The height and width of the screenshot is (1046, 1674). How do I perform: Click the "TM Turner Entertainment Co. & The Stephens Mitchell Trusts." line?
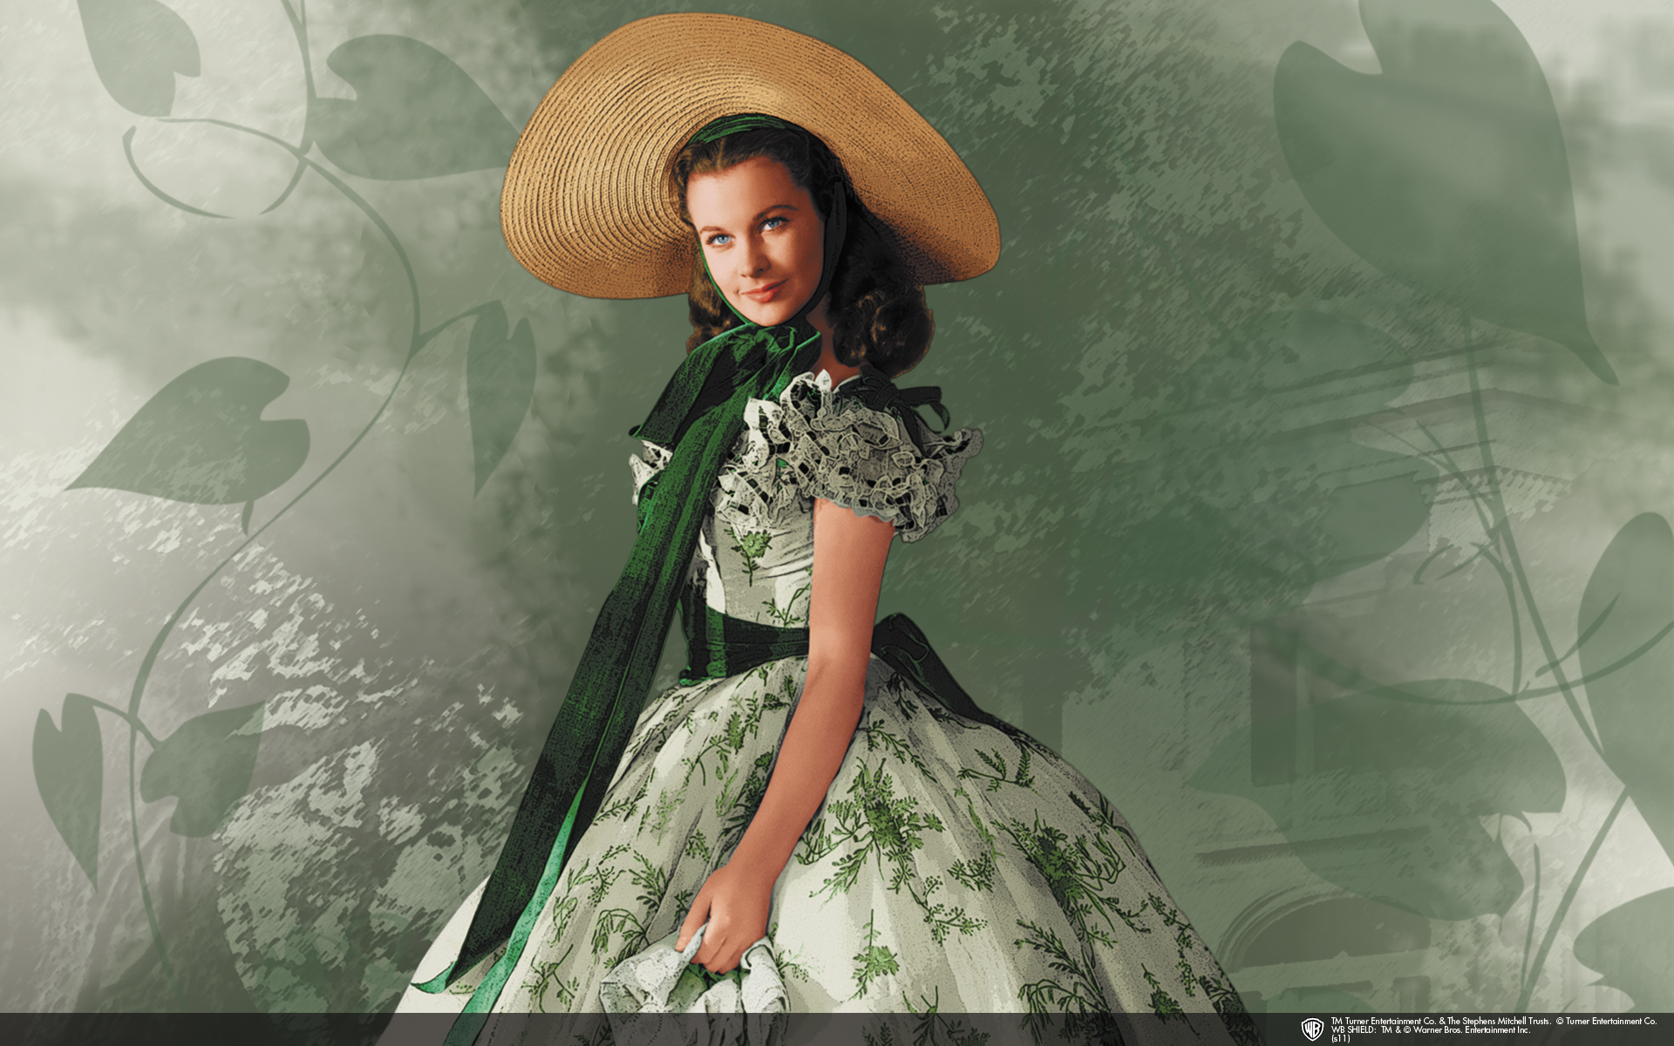[x=1441, y=1021]
